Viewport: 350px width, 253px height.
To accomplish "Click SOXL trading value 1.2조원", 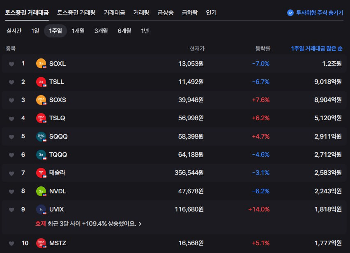I will [332, 64].
